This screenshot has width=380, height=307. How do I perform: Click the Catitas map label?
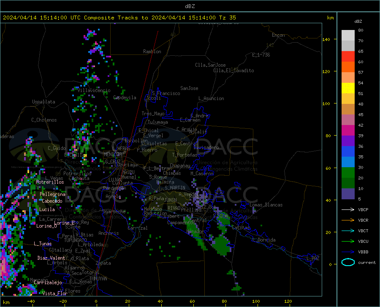[x=241, y=228]
